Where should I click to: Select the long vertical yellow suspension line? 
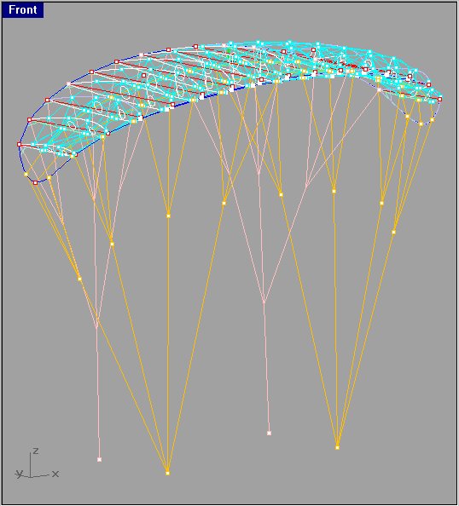click(x=168, y=344)
